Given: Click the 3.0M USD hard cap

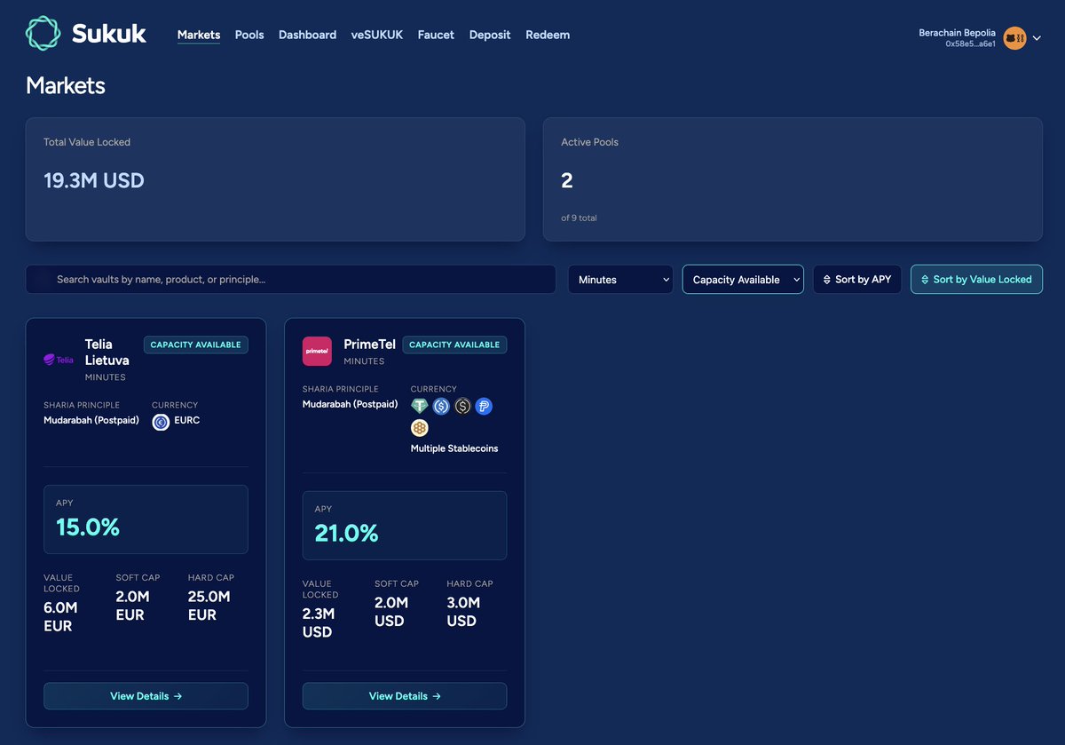Looking at the screenshot, I should (464, 612).
